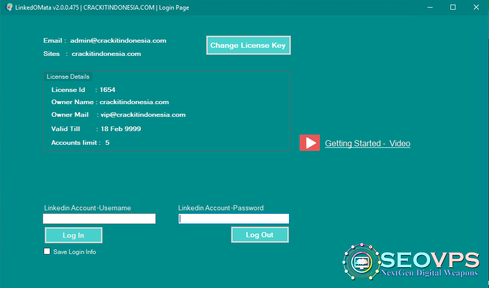
Task: Enable the Save Login Info checkbox
Action: [47, 251]
